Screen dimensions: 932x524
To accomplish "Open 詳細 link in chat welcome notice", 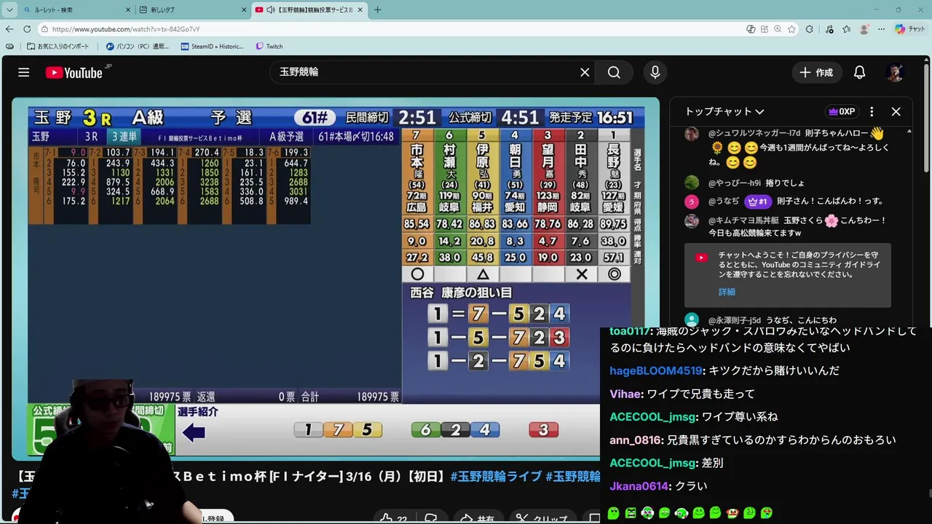I will 727,292.
